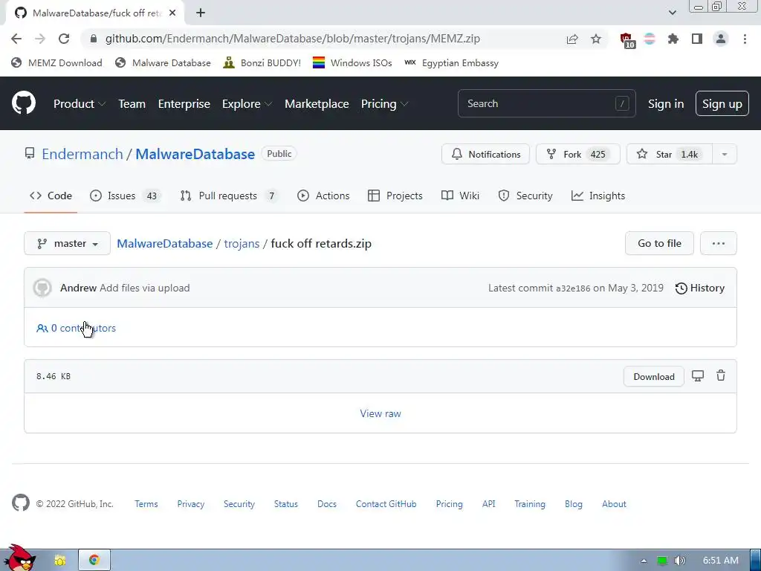Click the Sign in link
The width and height of the screenshot is (761, 571).
666,104
